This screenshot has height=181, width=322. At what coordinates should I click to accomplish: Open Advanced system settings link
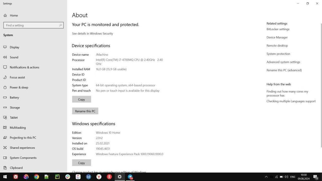[283, 62]
